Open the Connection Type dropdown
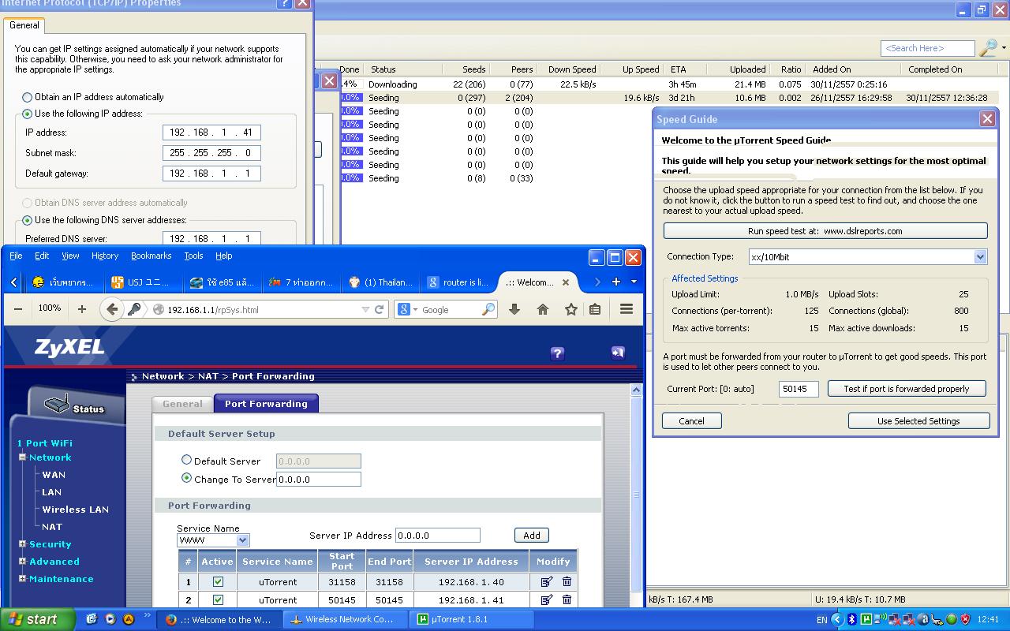 pyautogui.click(x=980, y=256)
